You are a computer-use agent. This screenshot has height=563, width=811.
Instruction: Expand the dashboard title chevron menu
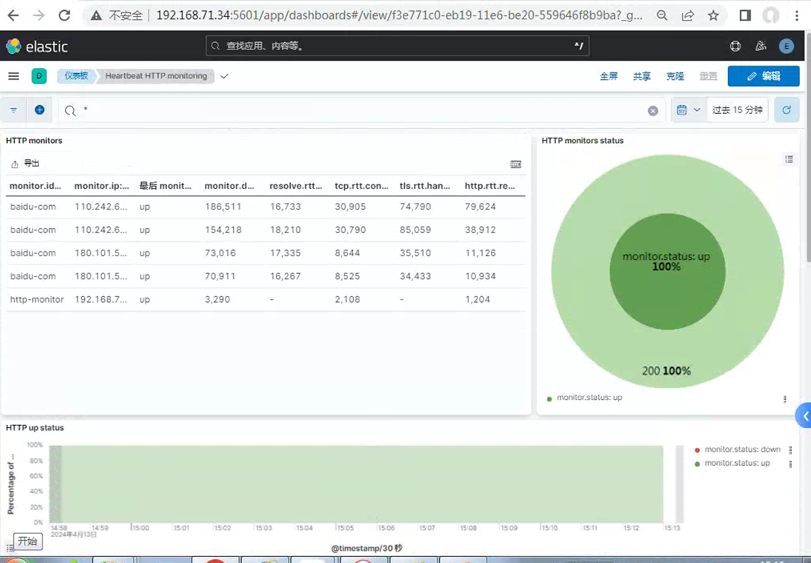click(225, 76)
